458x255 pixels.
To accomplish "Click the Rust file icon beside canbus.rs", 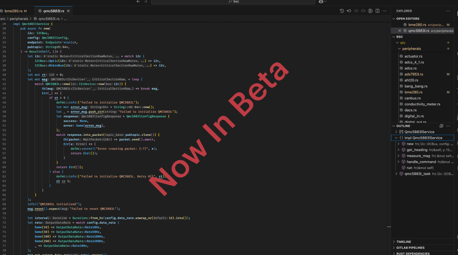I will pyautogui.click(x=402, y=98).
